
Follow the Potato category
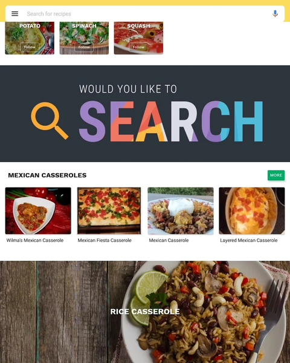point(30,47)
